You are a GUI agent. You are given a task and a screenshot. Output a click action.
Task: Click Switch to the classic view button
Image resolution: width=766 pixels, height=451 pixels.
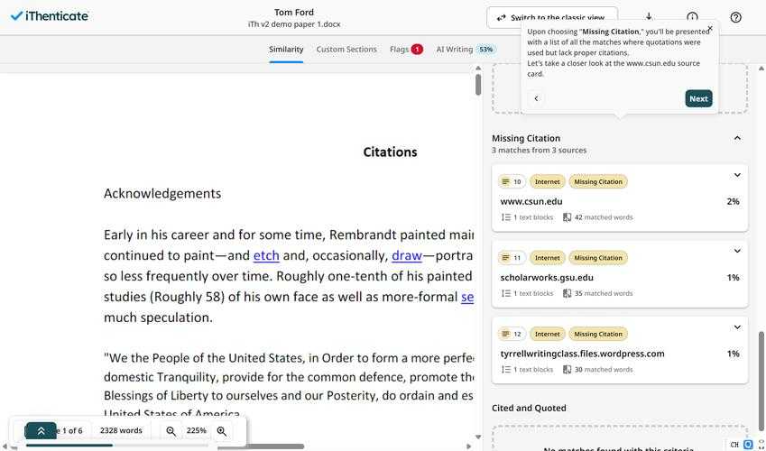pos(551,17)
